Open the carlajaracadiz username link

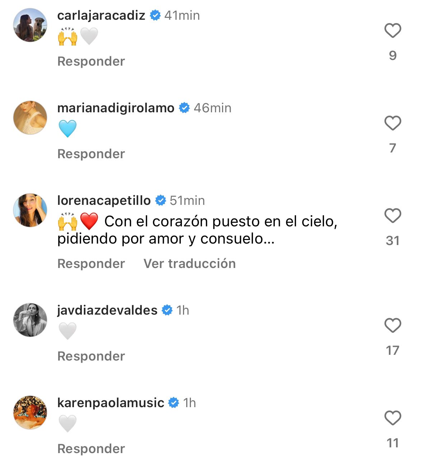(101, 15)
